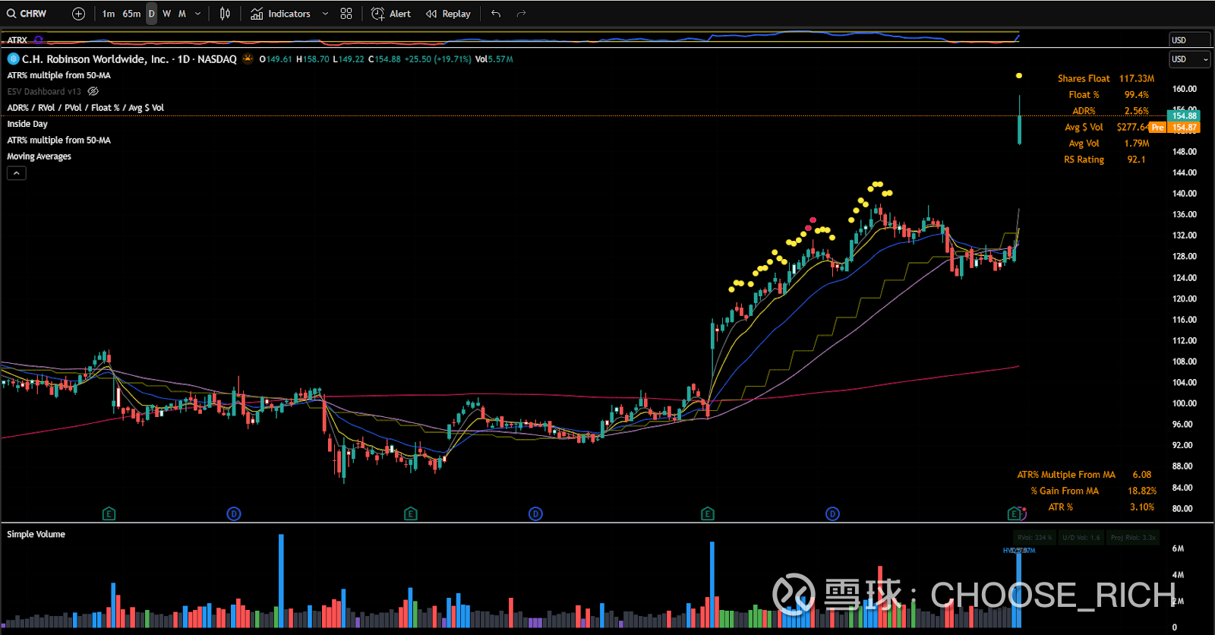Select the M monthly timeframe
1215x635 pixels.
coord(182,14)
